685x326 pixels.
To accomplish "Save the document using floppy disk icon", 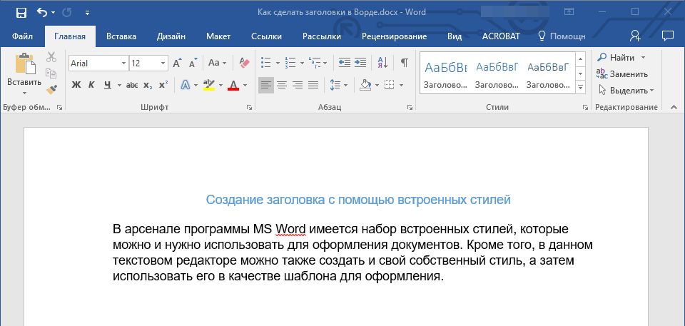I will point(21,13).
